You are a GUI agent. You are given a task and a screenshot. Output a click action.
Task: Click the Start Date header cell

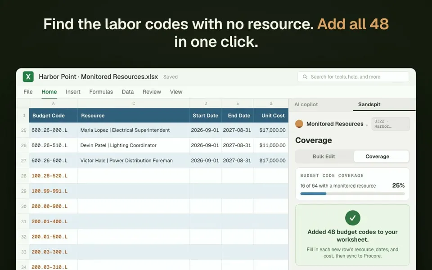click(206, 116)
